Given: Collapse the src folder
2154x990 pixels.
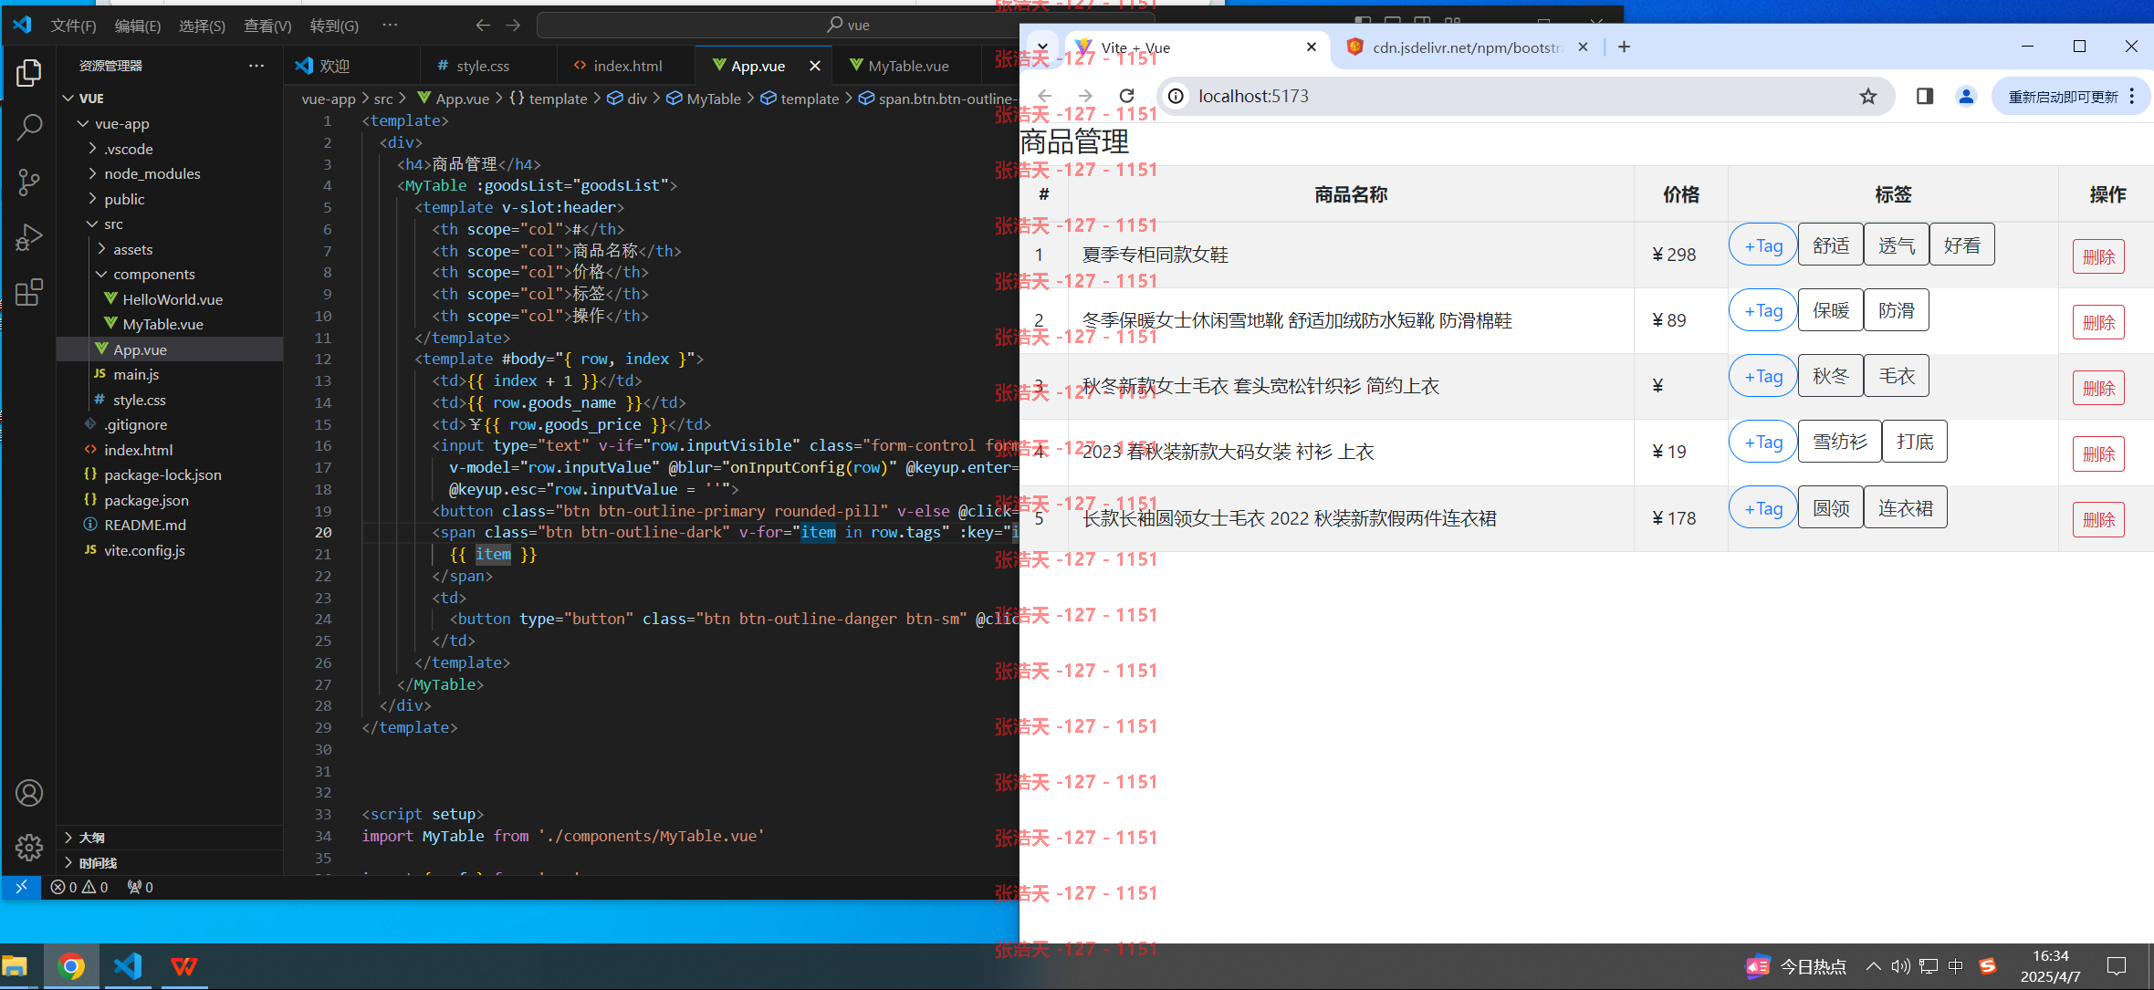Looking at the screenshot, I should 92,224.
